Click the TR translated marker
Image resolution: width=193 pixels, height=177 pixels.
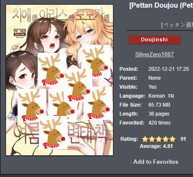click(x=171, y=96)
